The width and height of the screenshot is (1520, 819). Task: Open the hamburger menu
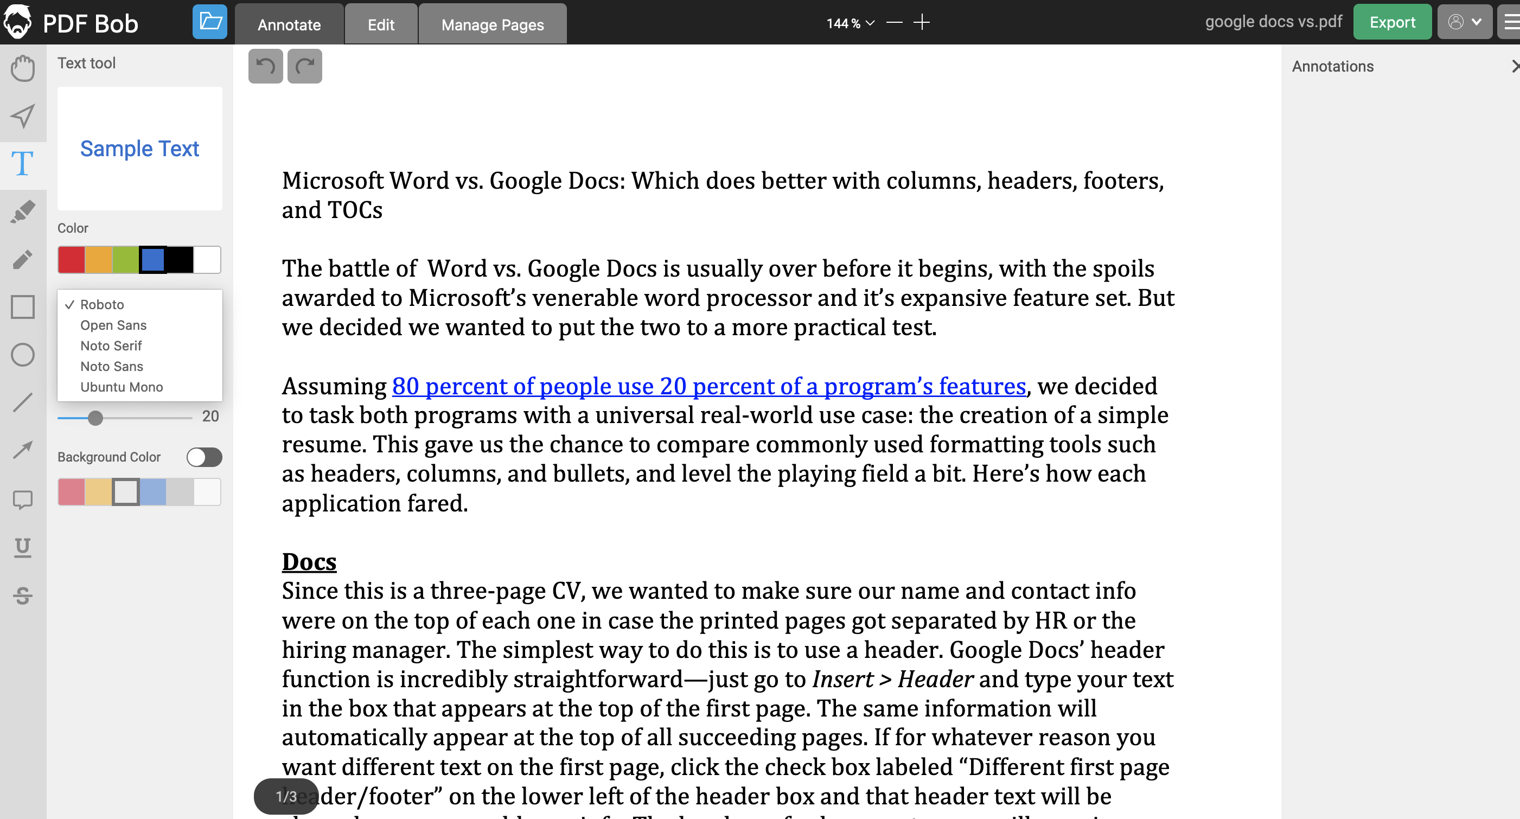click(1509, 22)
